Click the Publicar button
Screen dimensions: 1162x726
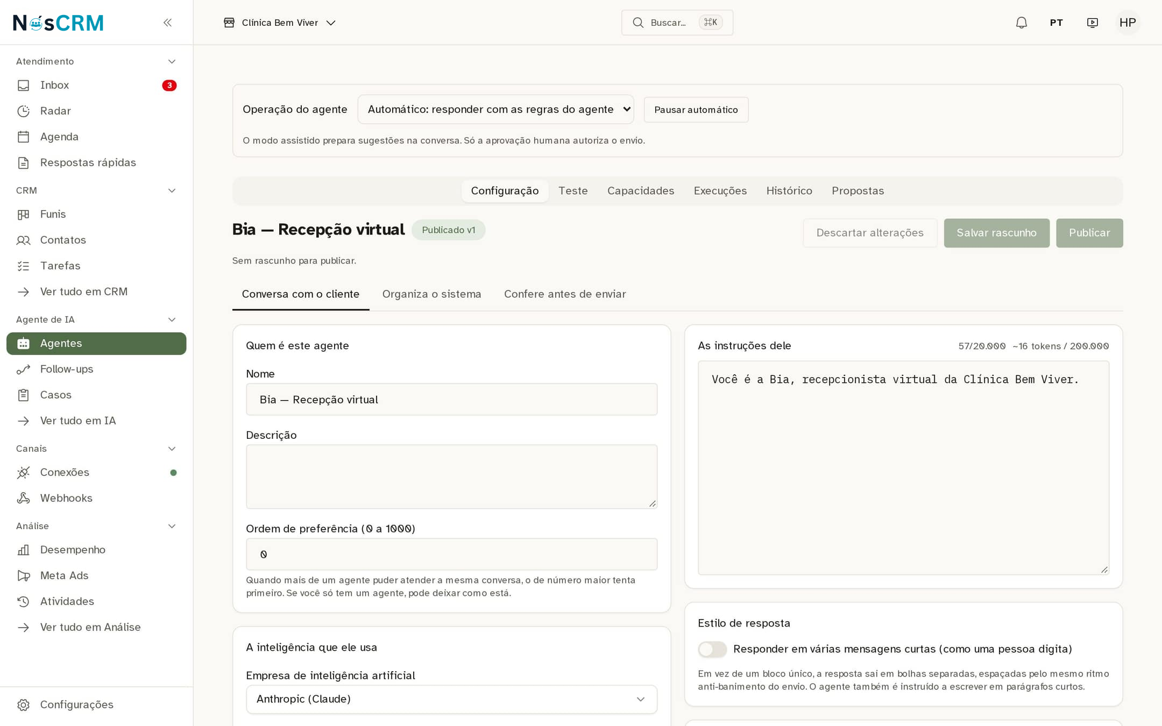tap(1089, 233)
